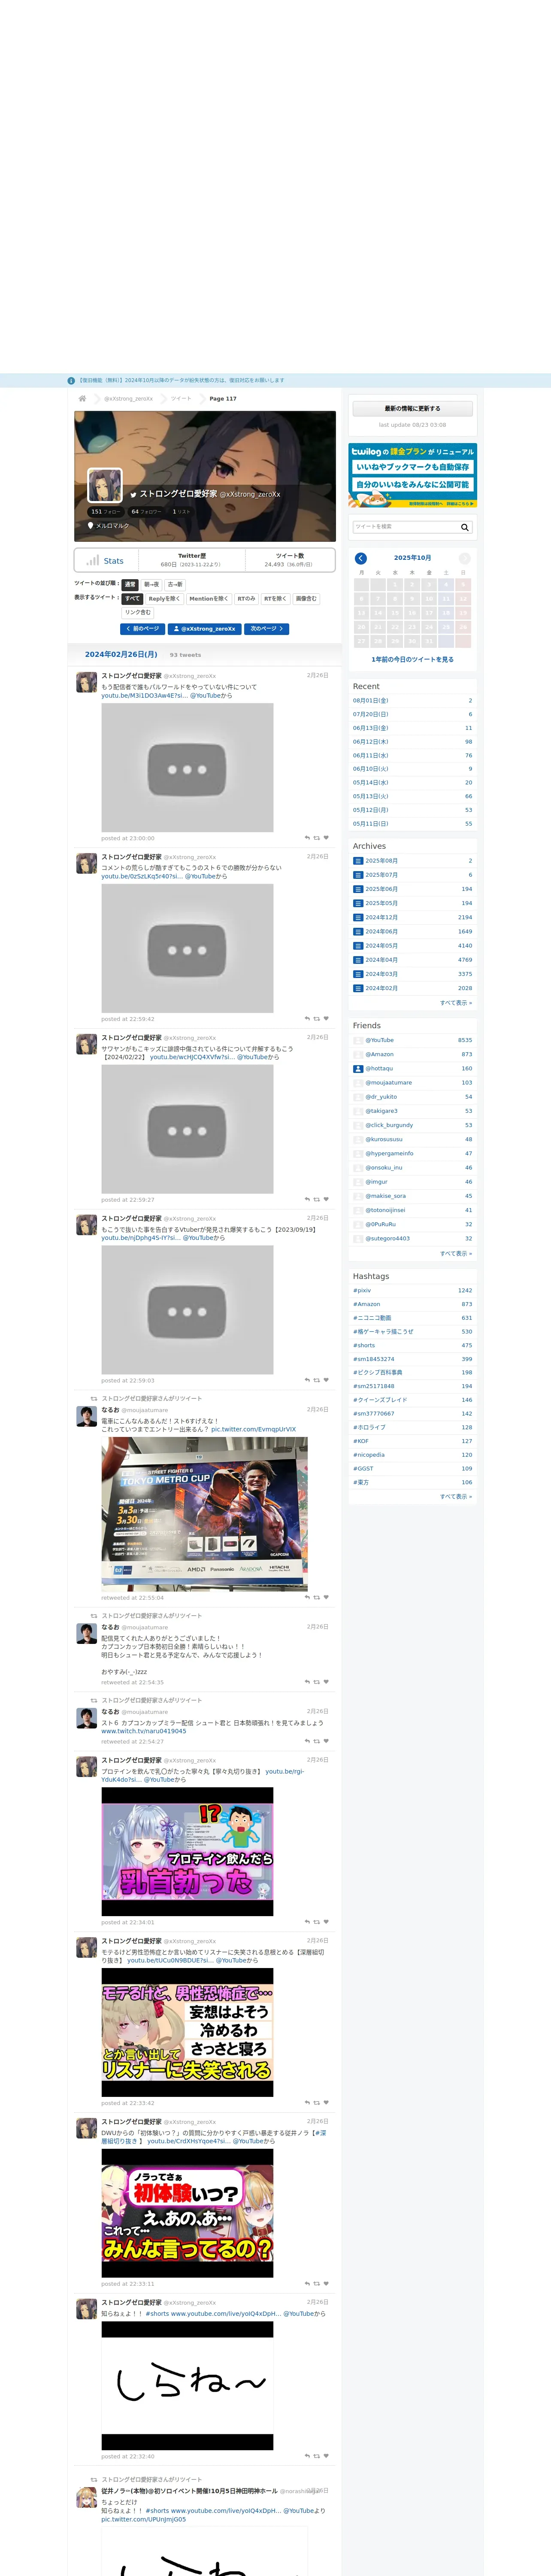Open the @xXstrong_zeroXx breadcrumb item

coord(129,398)
